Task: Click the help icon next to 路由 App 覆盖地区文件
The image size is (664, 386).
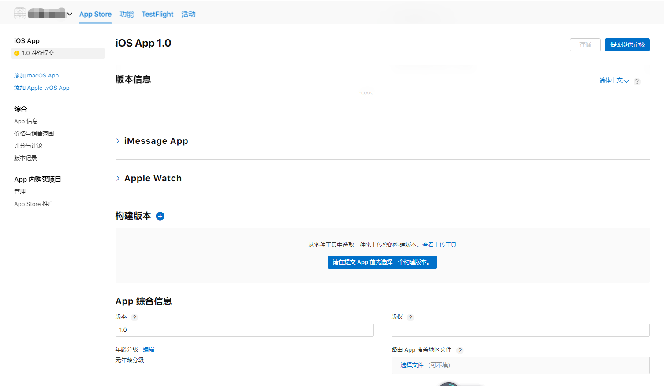Action: [x=460, y=351]
